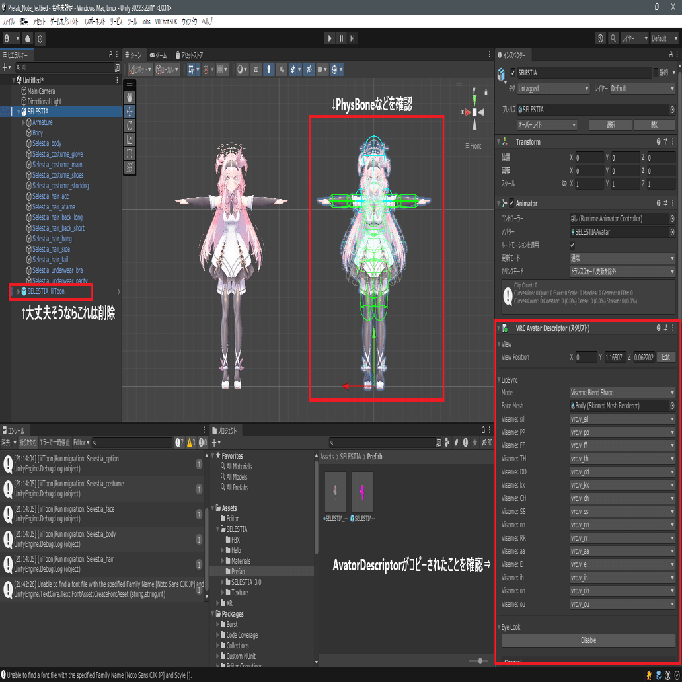
Task: Click the prefab Select button in Inspector
Action: [x=611, y=124]
